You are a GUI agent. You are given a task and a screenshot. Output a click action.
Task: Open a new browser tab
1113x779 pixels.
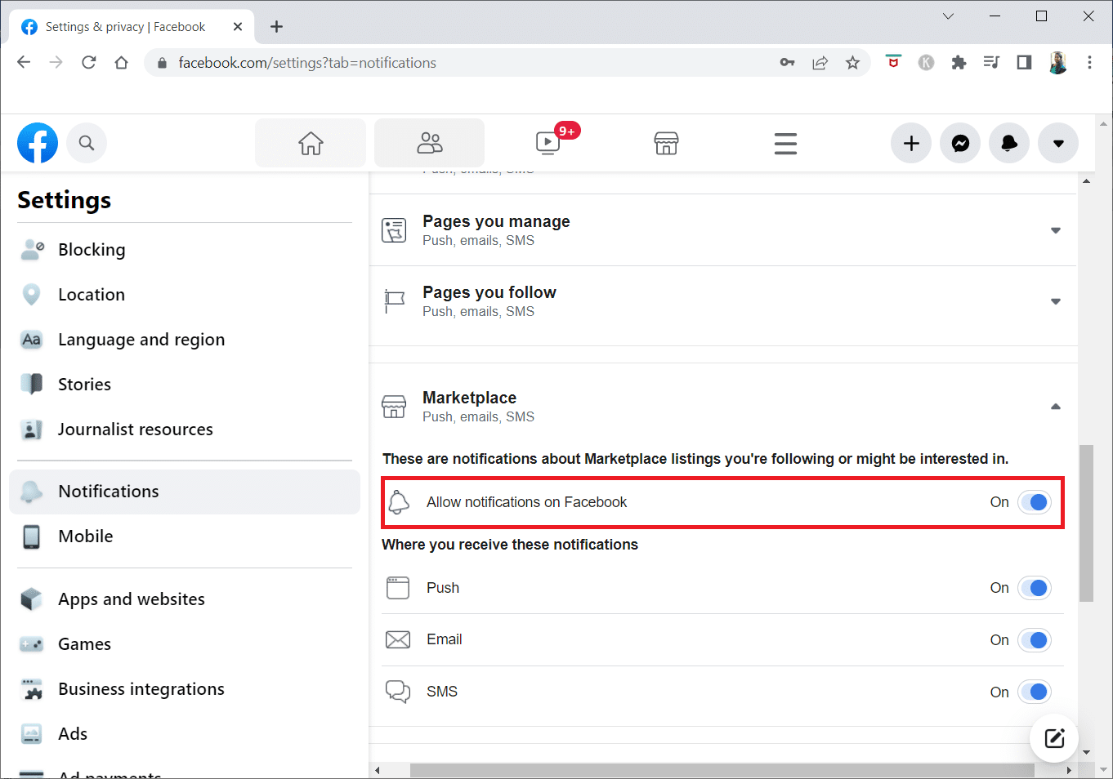click(276, 27)
